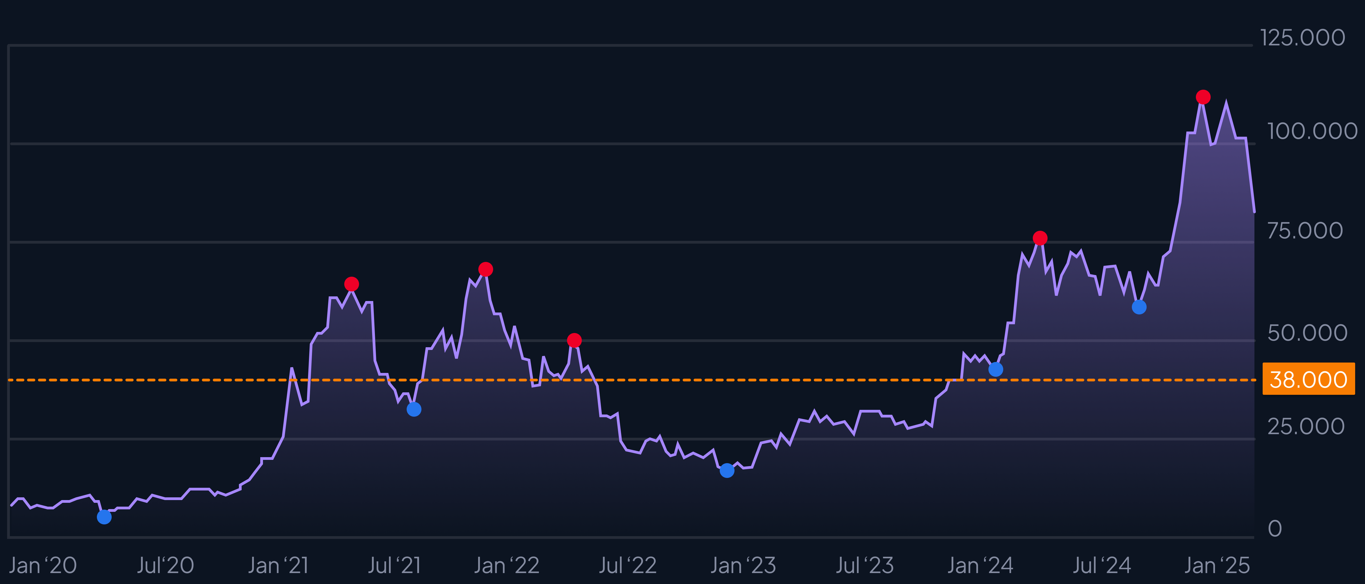Viewport: 1365px width, 584px height.
Task: Click the 0 y-axis label
Action: (1274, 528)
